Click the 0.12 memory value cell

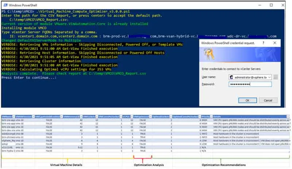[x=80, y=148]
